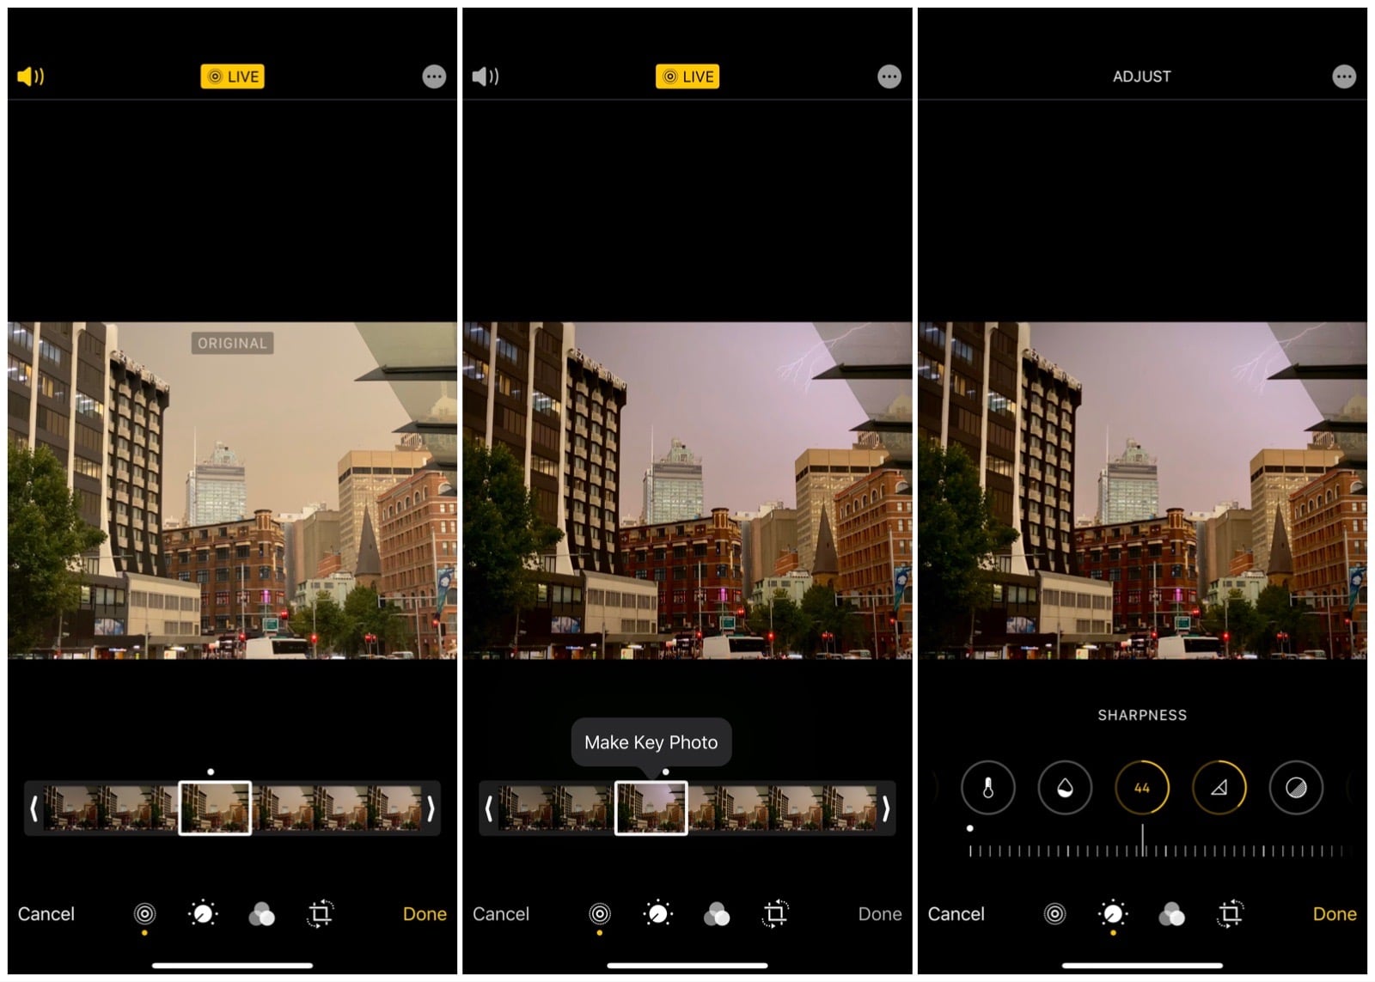Open the ellipsis menu in the middle panel
This screenshot has width=1375, height=982.
click(x=888, y=76)
